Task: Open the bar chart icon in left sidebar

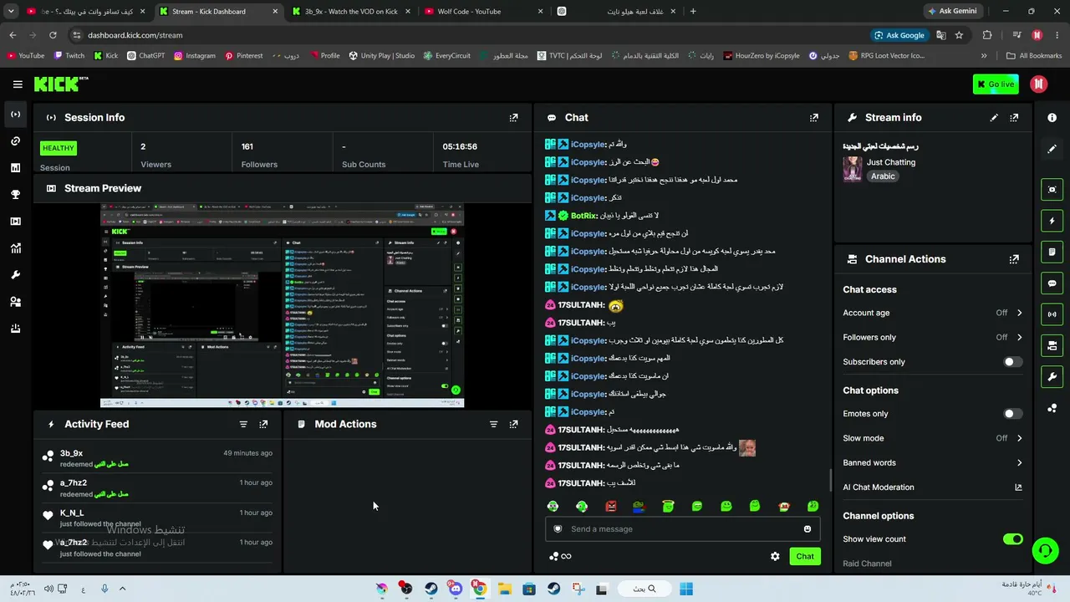Action: (15, 168)
